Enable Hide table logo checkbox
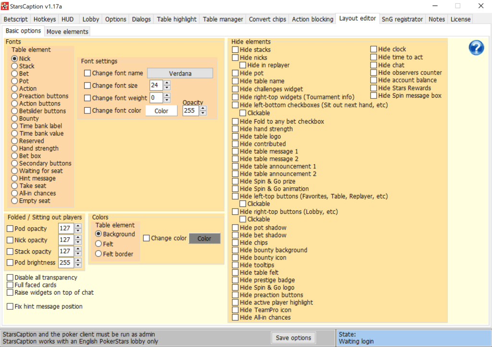The width and height of the screenshot is (492, 347). coord(235,137)
